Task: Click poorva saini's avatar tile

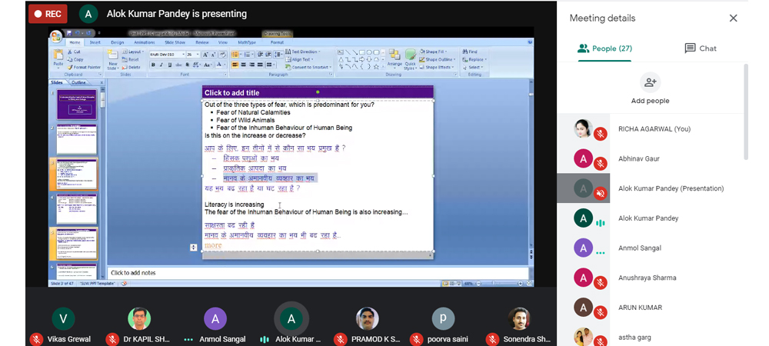Action: [x=443, y=318]
